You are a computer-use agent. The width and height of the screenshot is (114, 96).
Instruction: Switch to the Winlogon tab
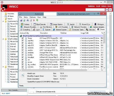(99, 24)
